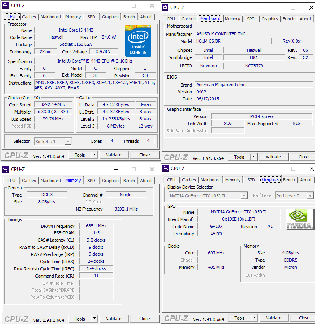Click the DDR3 memory type value
The image size is (315, 327).
coord(47,195)
